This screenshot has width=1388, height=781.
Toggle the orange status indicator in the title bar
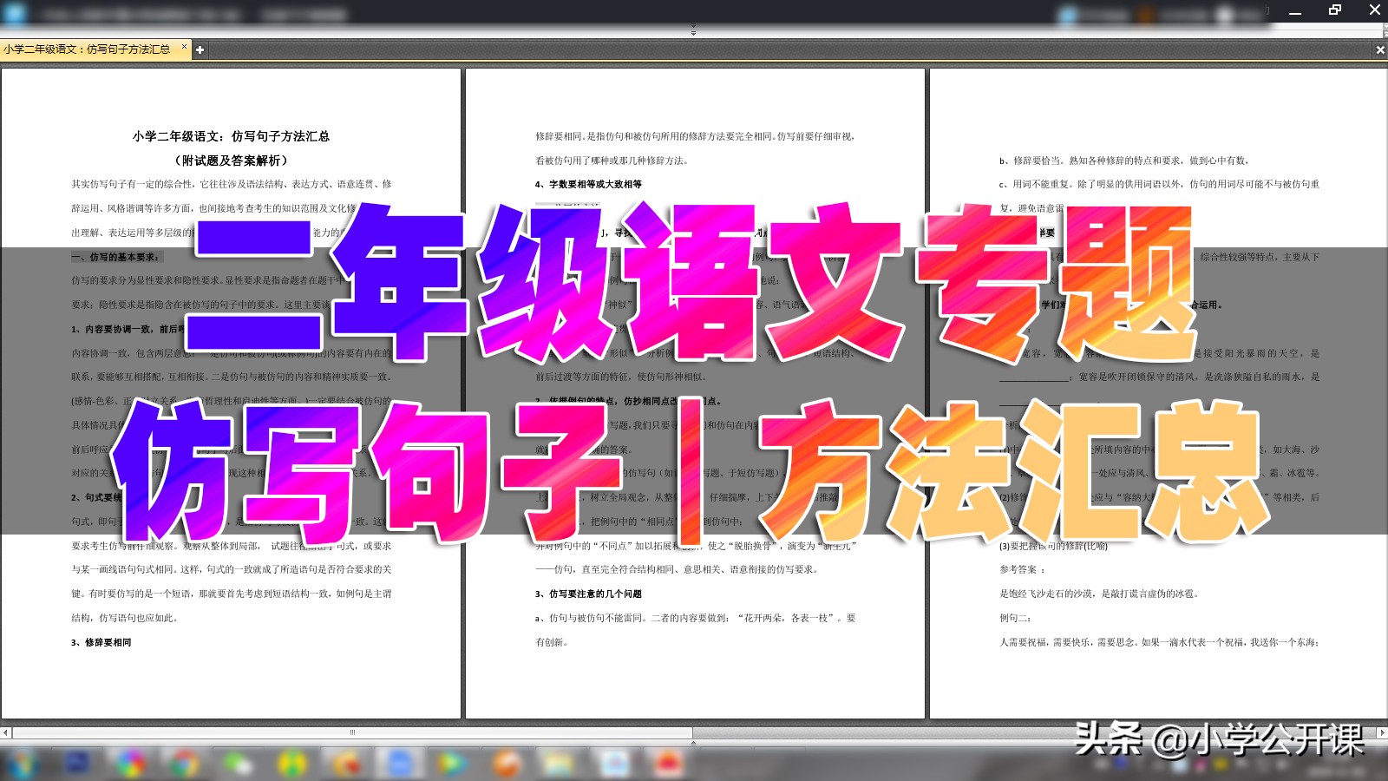1143,12
